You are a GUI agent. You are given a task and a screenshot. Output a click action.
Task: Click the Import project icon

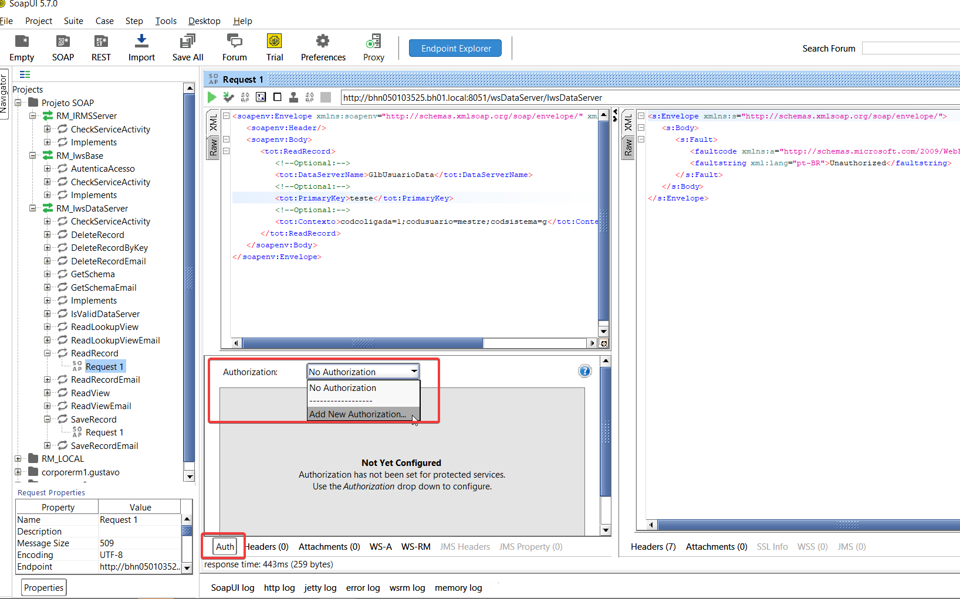point(141,41)
